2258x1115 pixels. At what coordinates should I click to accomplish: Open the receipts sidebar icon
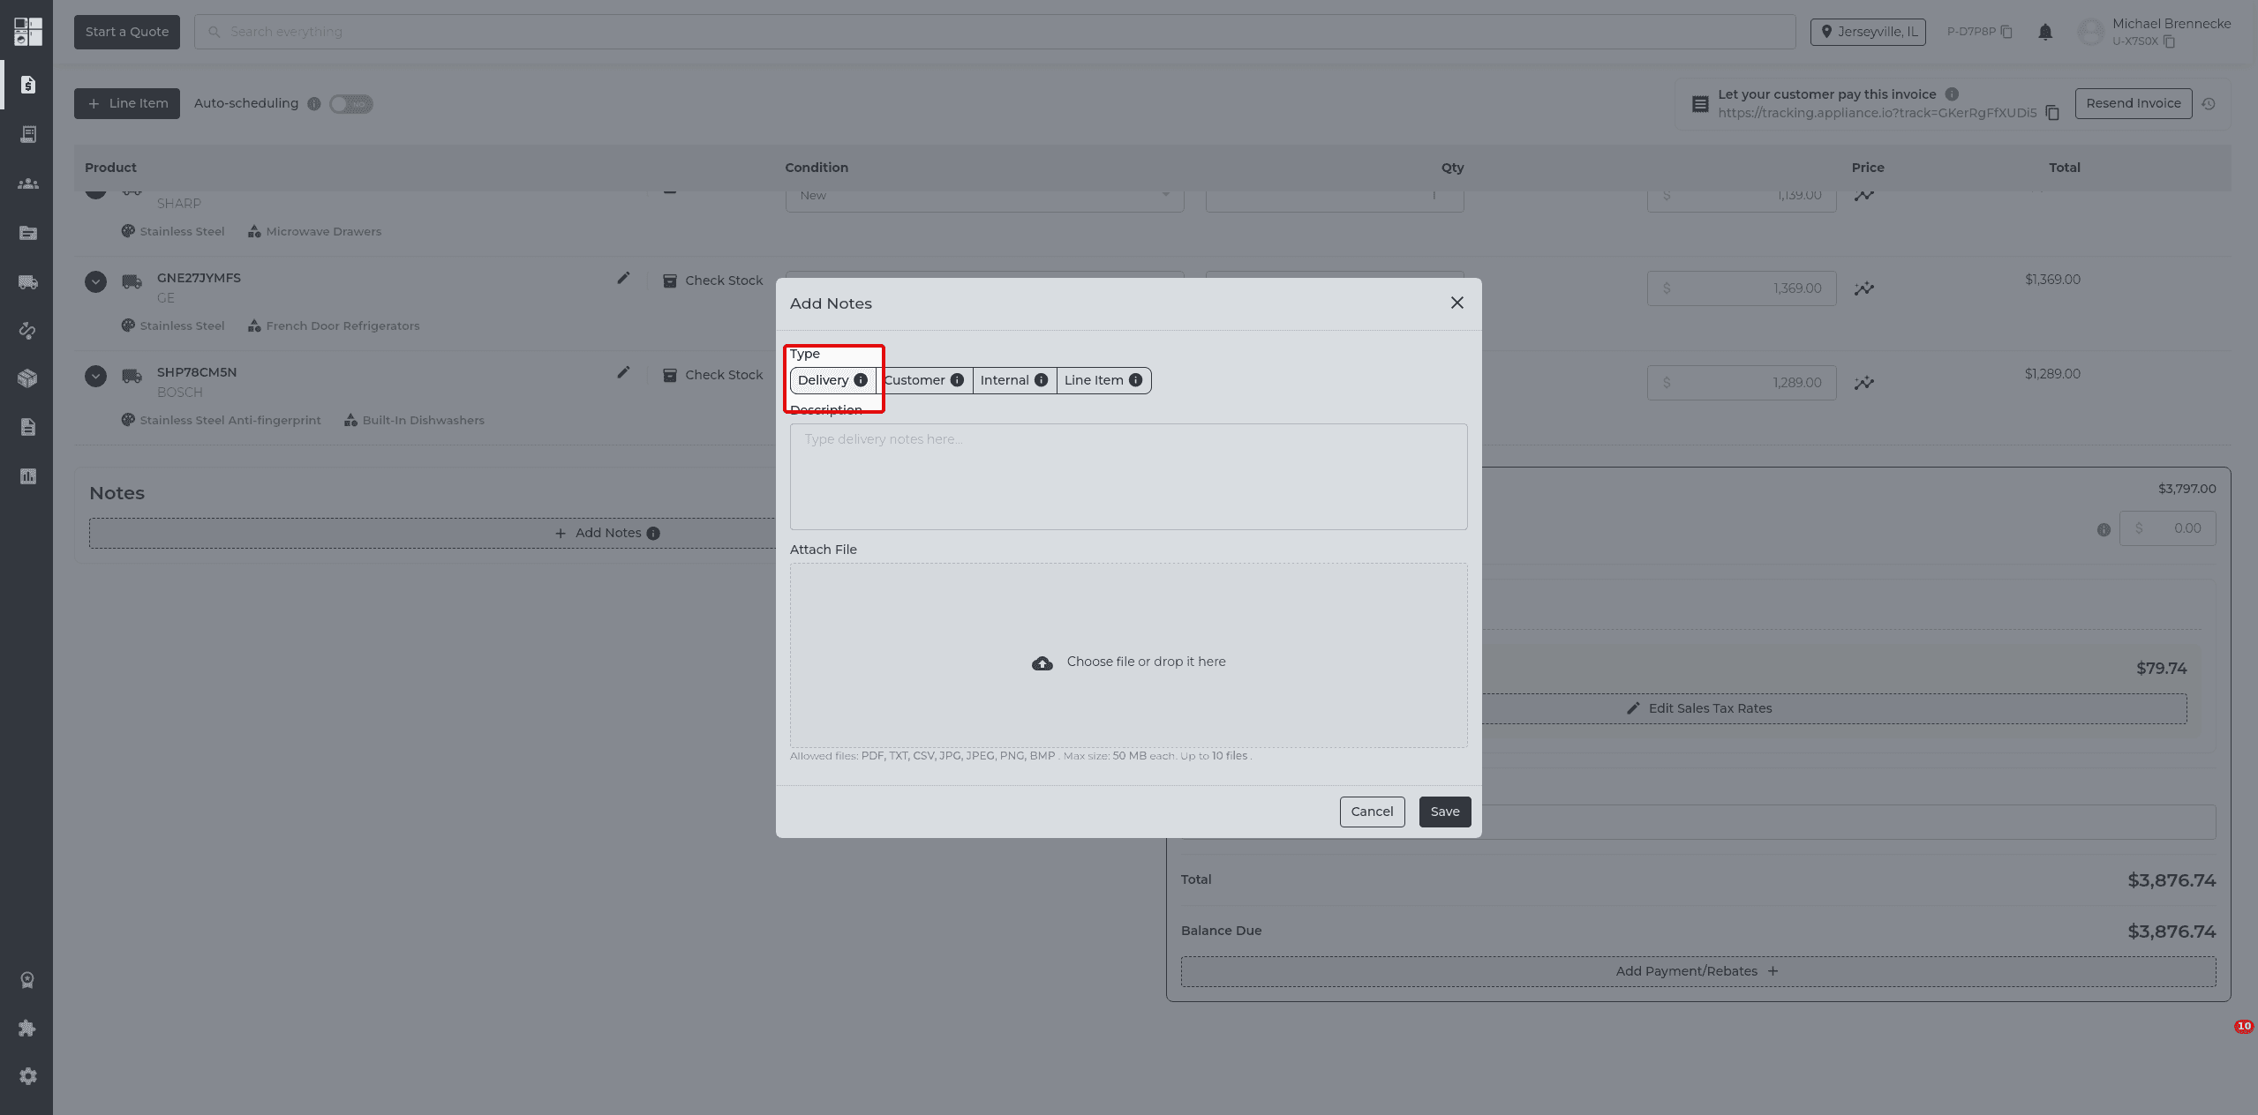[x=28, y=134]
